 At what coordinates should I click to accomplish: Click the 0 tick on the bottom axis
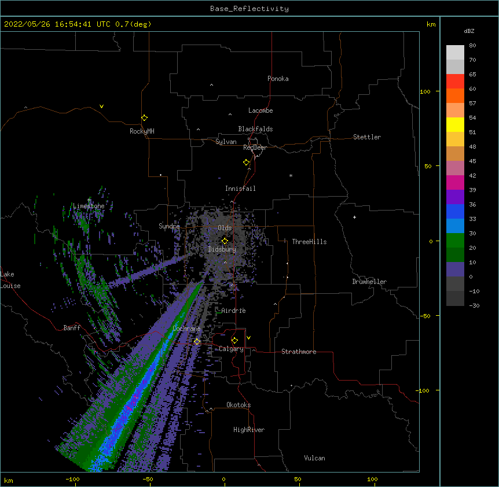click(x=223, y=479)
